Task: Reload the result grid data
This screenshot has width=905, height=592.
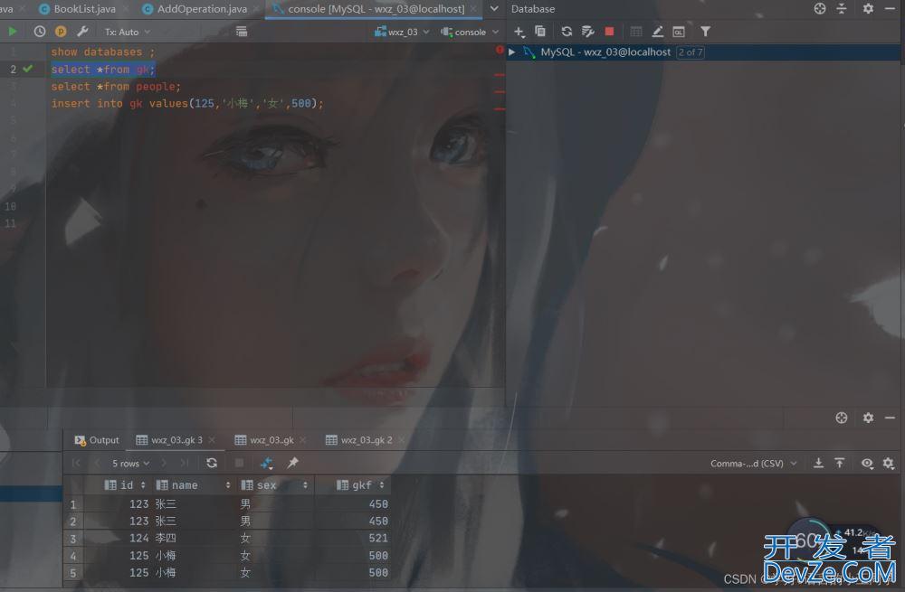Action: tap(212, 463)
